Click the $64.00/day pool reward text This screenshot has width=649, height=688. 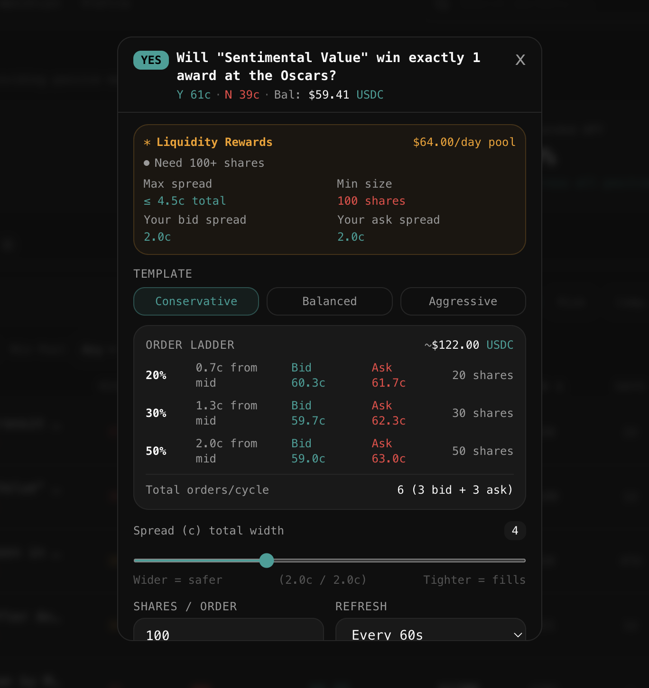[464, 142]
